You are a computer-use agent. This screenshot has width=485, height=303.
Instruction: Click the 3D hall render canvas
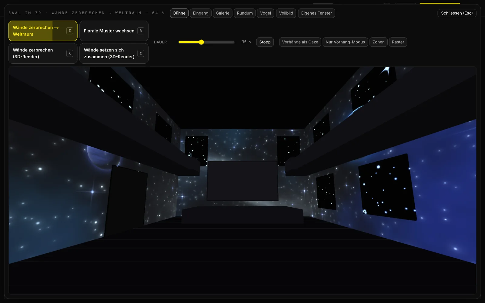[242, 180]
